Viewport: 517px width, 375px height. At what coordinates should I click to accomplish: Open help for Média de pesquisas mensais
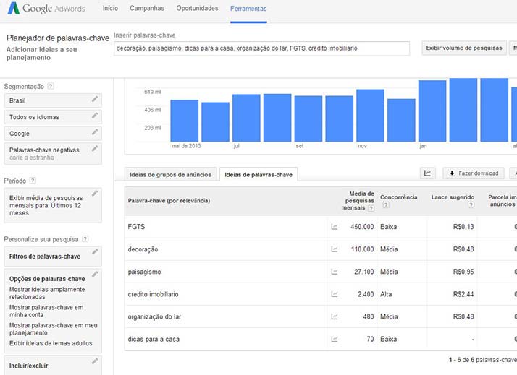(x=371, y=208)
